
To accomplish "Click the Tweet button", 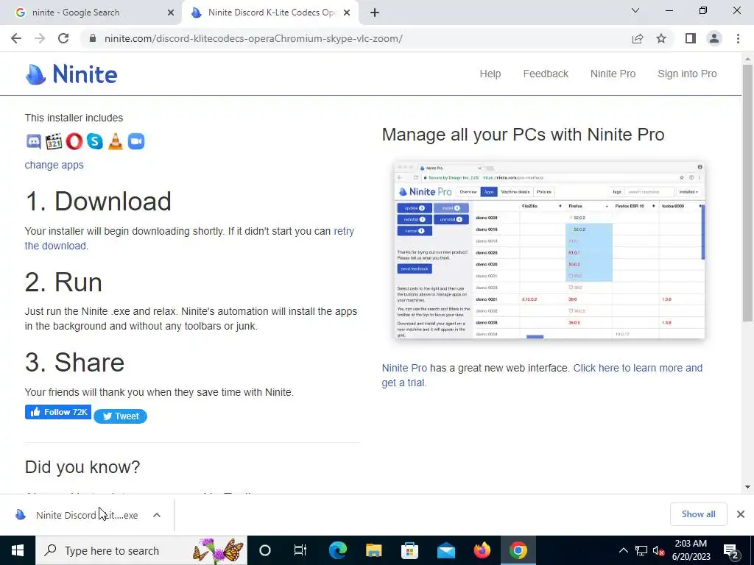I will pyautogui.click(x=120, y=416).
